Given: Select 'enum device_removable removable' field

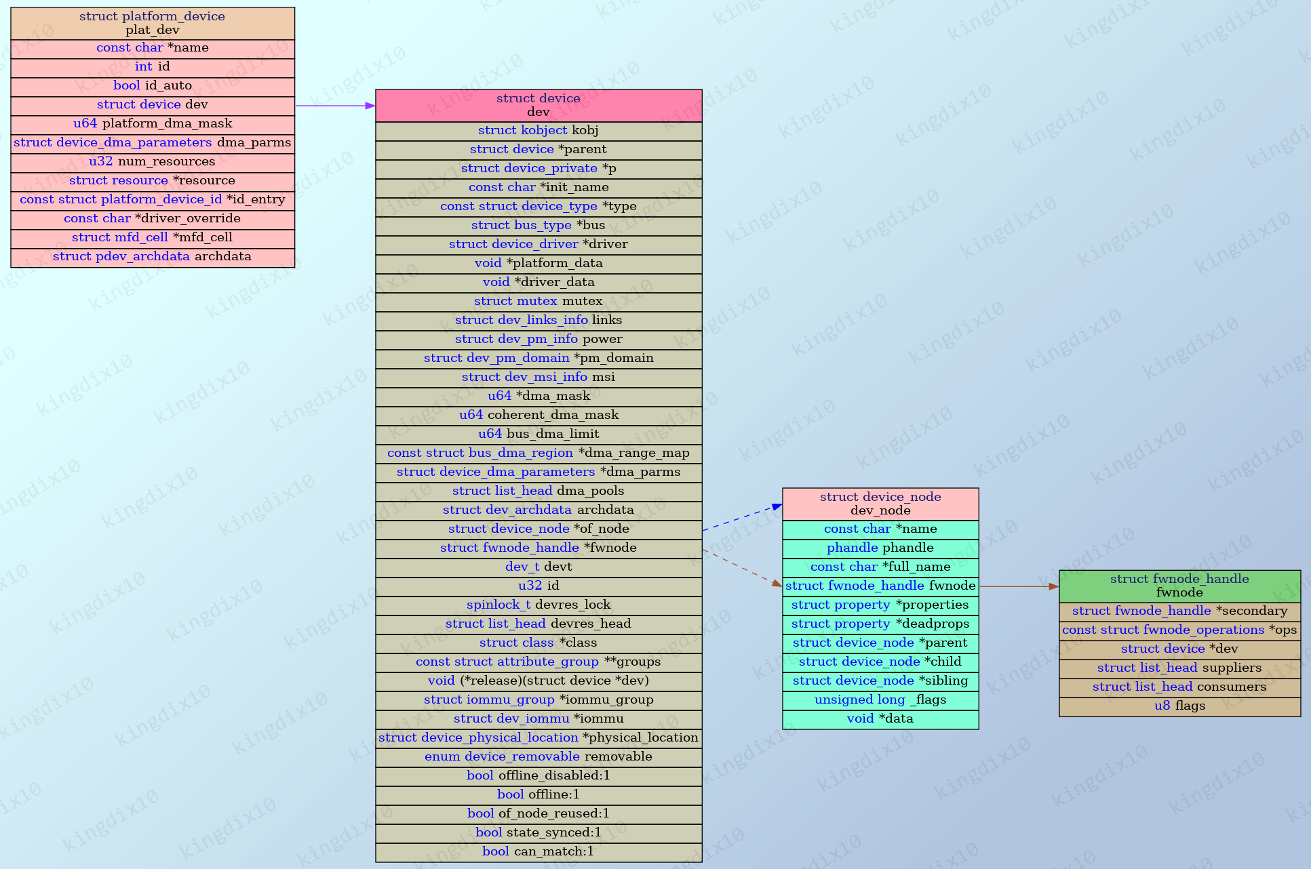Looking at the screenshot, I should (x=539, y=758).
